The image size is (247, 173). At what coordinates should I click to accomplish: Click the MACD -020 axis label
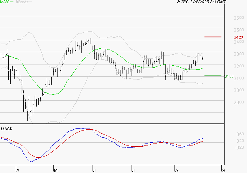tap(239, 147)
